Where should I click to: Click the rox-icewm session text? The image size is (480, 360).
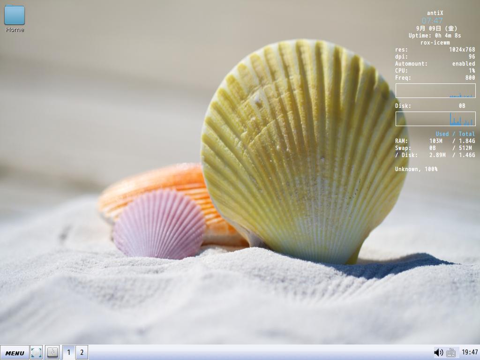click(x=435, y=43)
